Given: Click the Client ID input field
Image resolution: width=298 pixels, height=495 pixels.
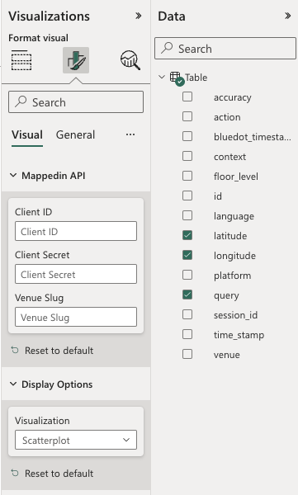Looking at the screenshot, I should coord(76,231).
